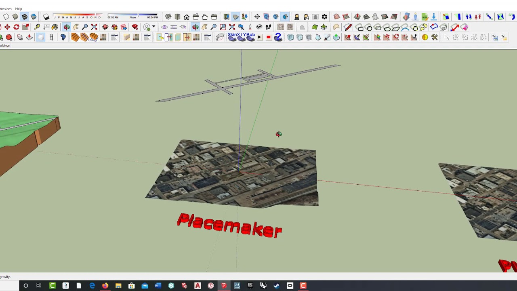Click the black house outline icon
Screen dimensions: 517x291
[x=205, y=17]
